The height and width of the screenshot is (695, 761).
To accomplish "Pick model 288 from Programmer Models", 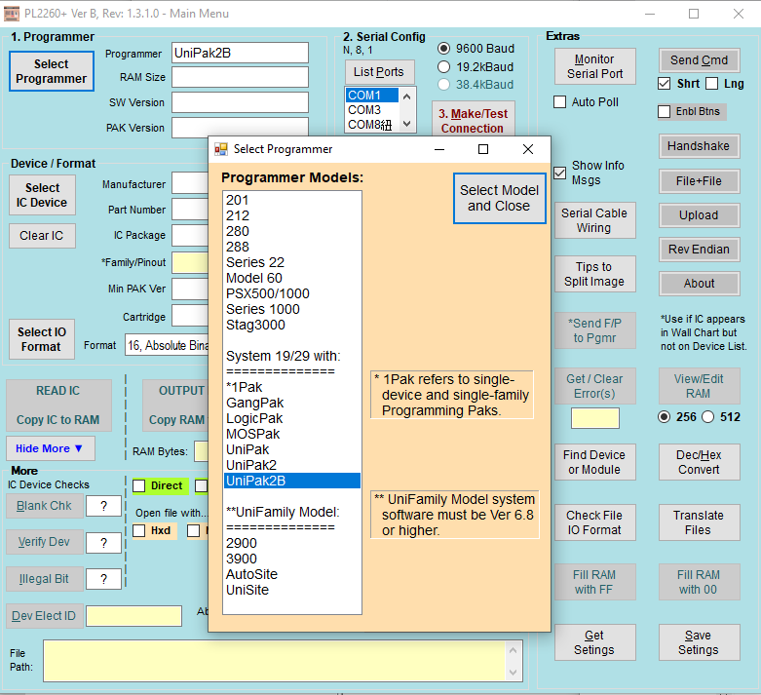I will [291, 247].
